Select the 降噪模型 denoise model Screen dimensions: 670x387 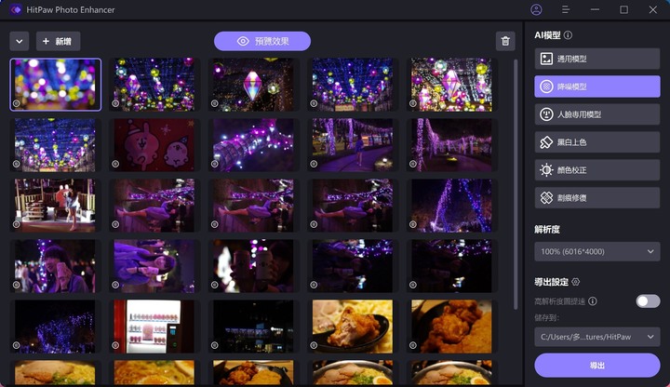[x=596, y=87]
